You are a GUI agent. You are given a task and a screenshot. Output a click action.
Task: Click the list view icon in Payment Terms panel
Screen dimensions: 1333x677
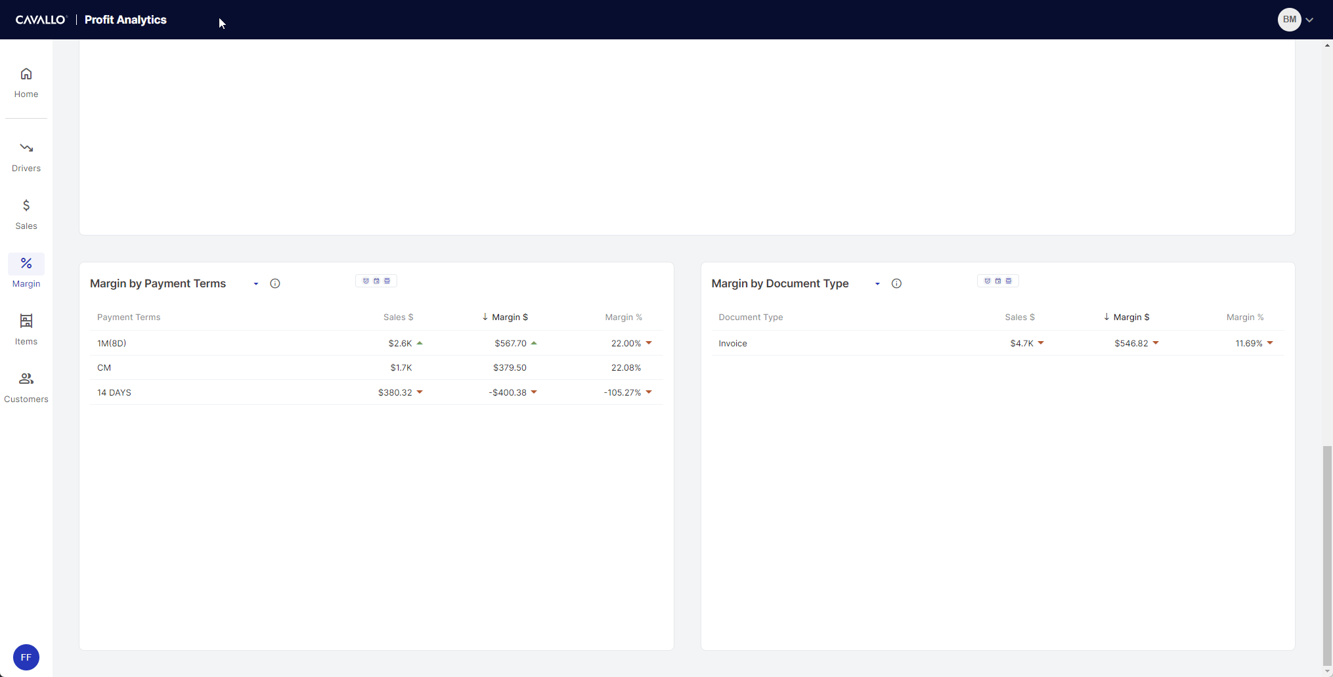(x=387, y=281)
